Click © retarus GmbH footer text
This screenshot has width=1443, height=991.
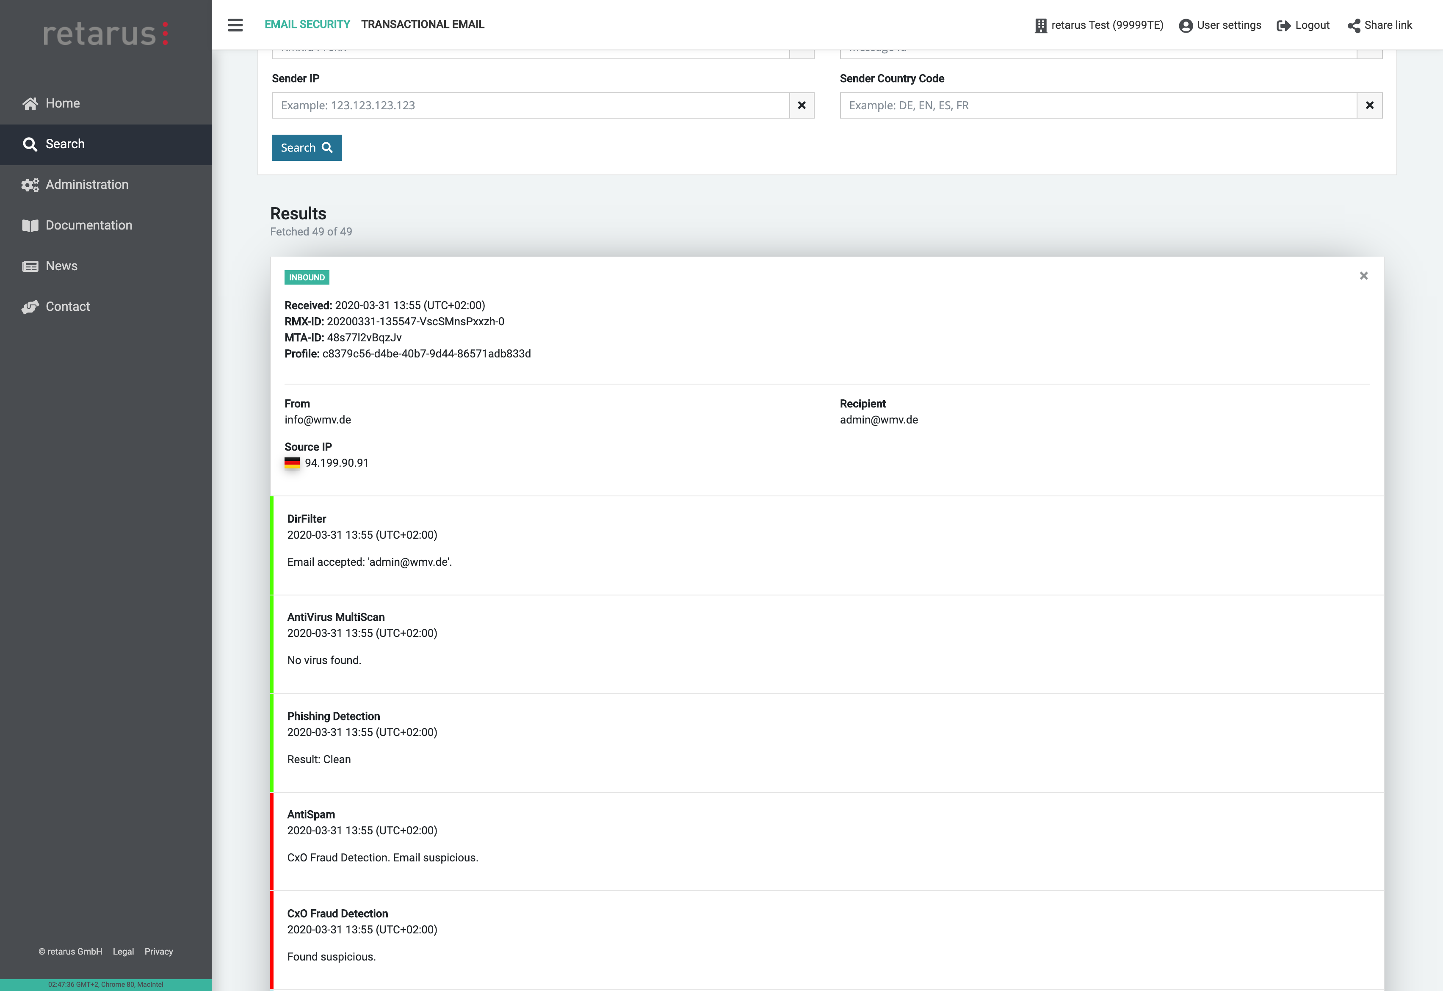70,952
